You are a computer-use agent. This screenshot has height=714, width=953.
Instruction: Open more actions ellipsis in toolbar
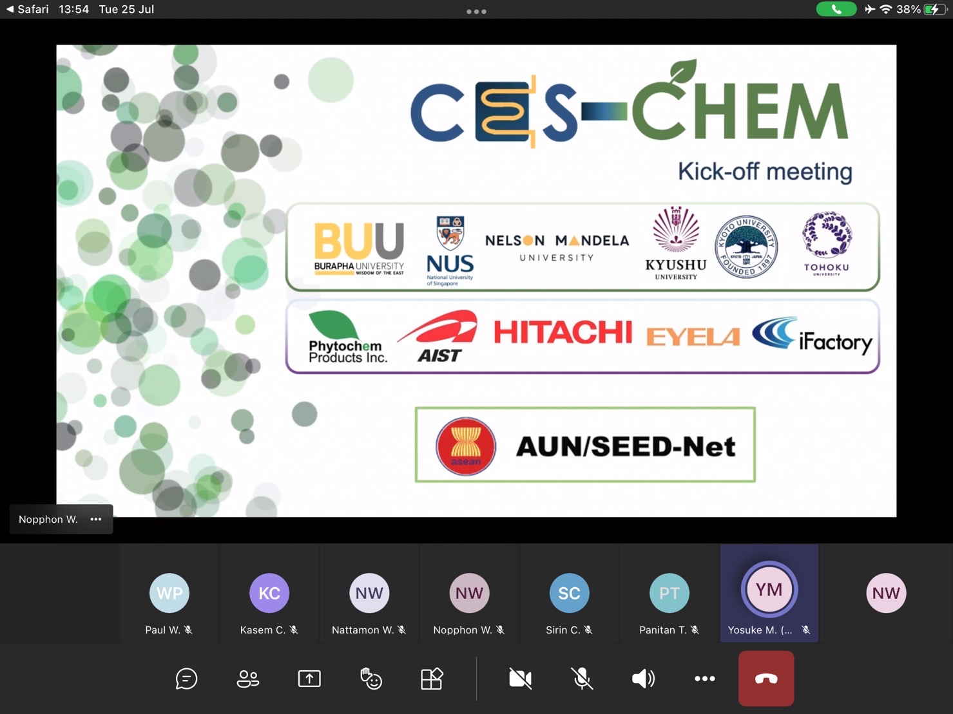(x=704, y=679)
